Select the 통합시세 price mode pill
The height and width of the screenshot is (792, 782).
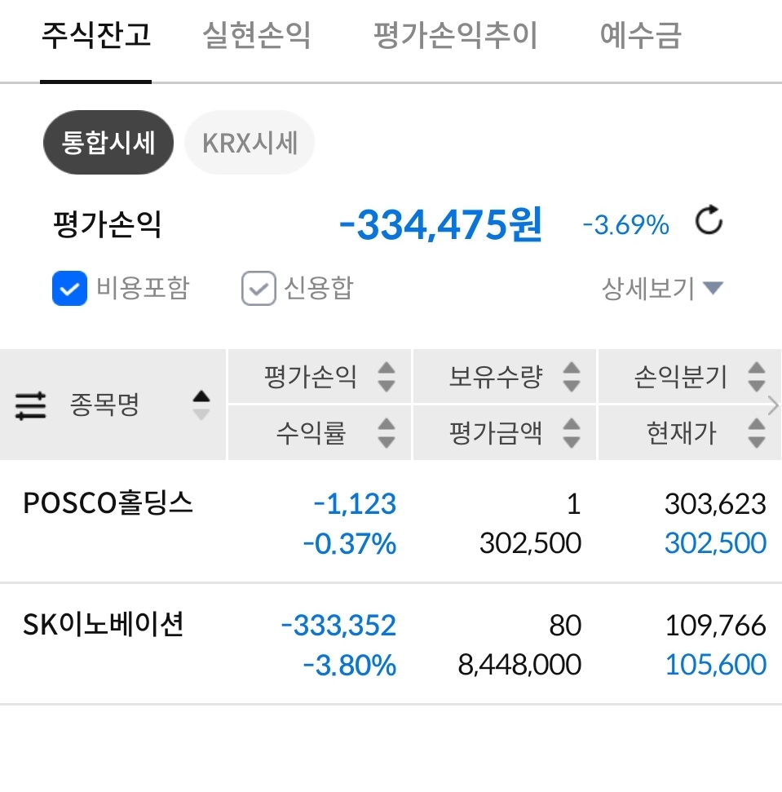[x=108, y=143]
